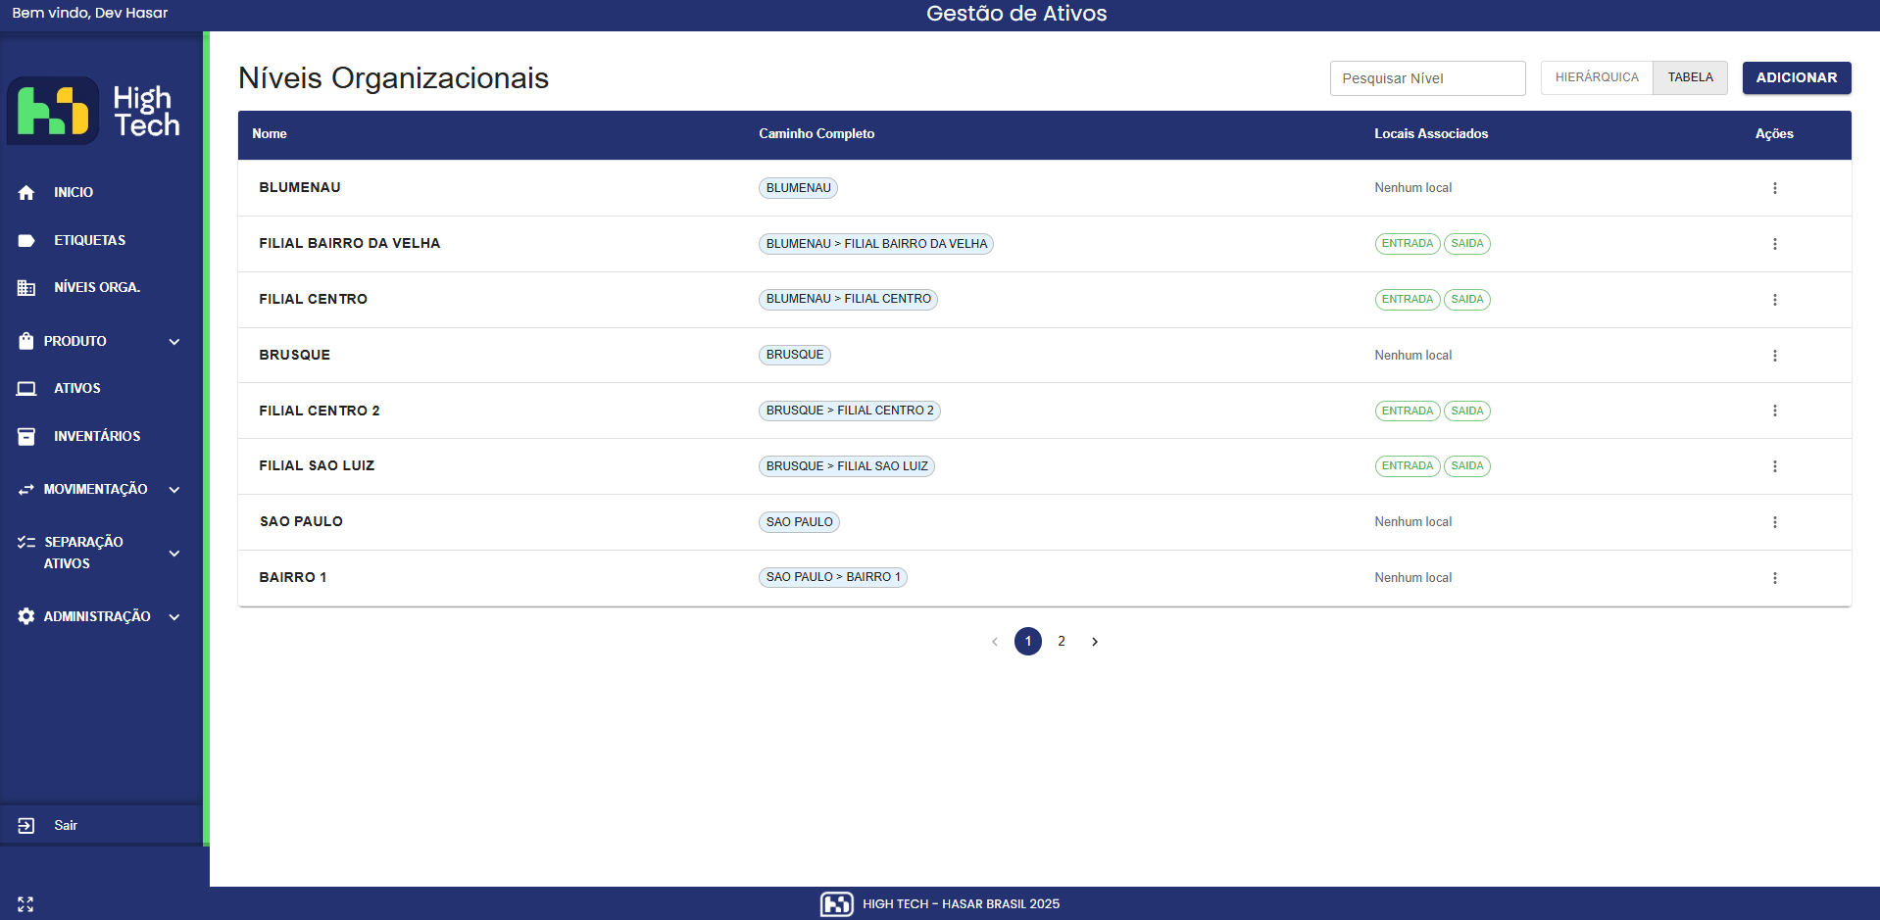Click ENTRADA chip in FILIAL CENTRO 2 row
The width and height of the screenshot is (1880, 920).
pyautogui.click(x=1407, y=411)
